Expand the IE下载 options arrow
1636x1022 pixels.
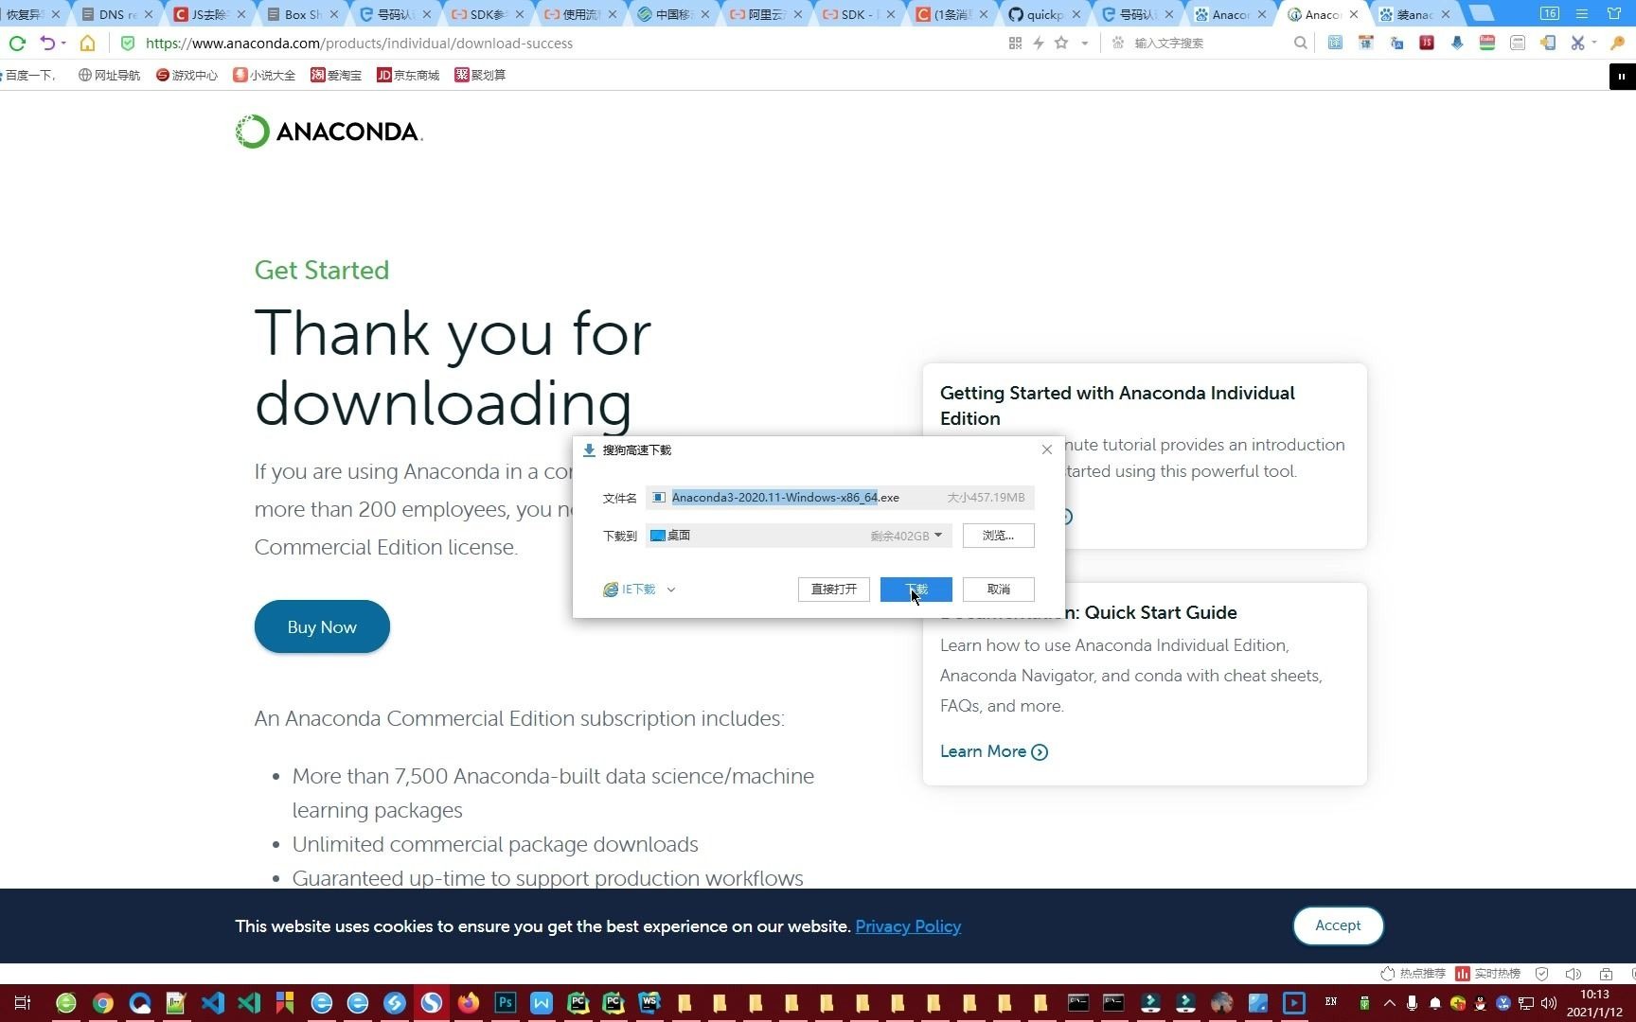[671, 590]
